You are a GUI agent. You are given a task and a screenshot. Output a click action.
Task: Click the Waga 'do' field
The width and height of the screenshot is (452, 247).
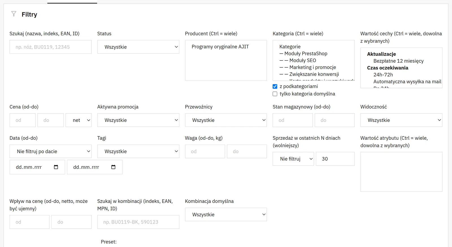tap(247, 151)
